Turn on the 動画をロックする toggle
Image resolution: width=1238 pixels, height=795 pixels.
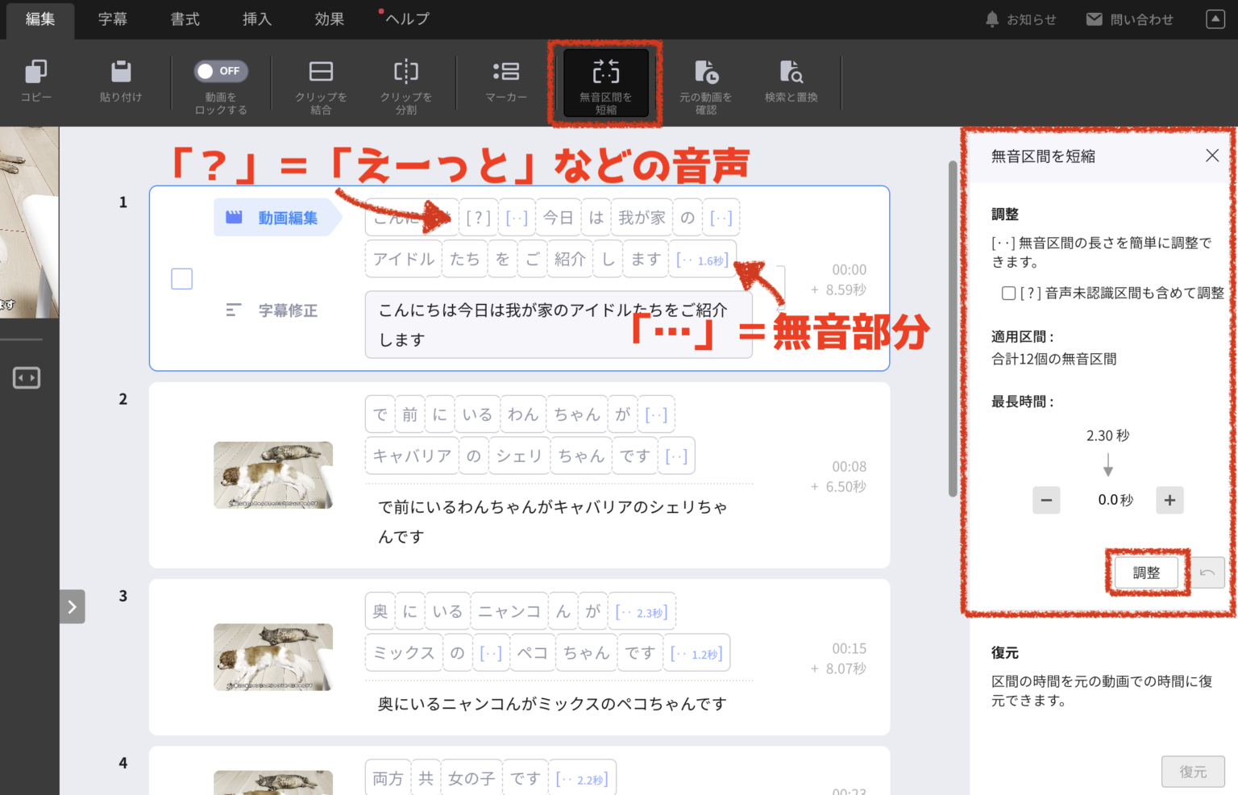point(220,70)
